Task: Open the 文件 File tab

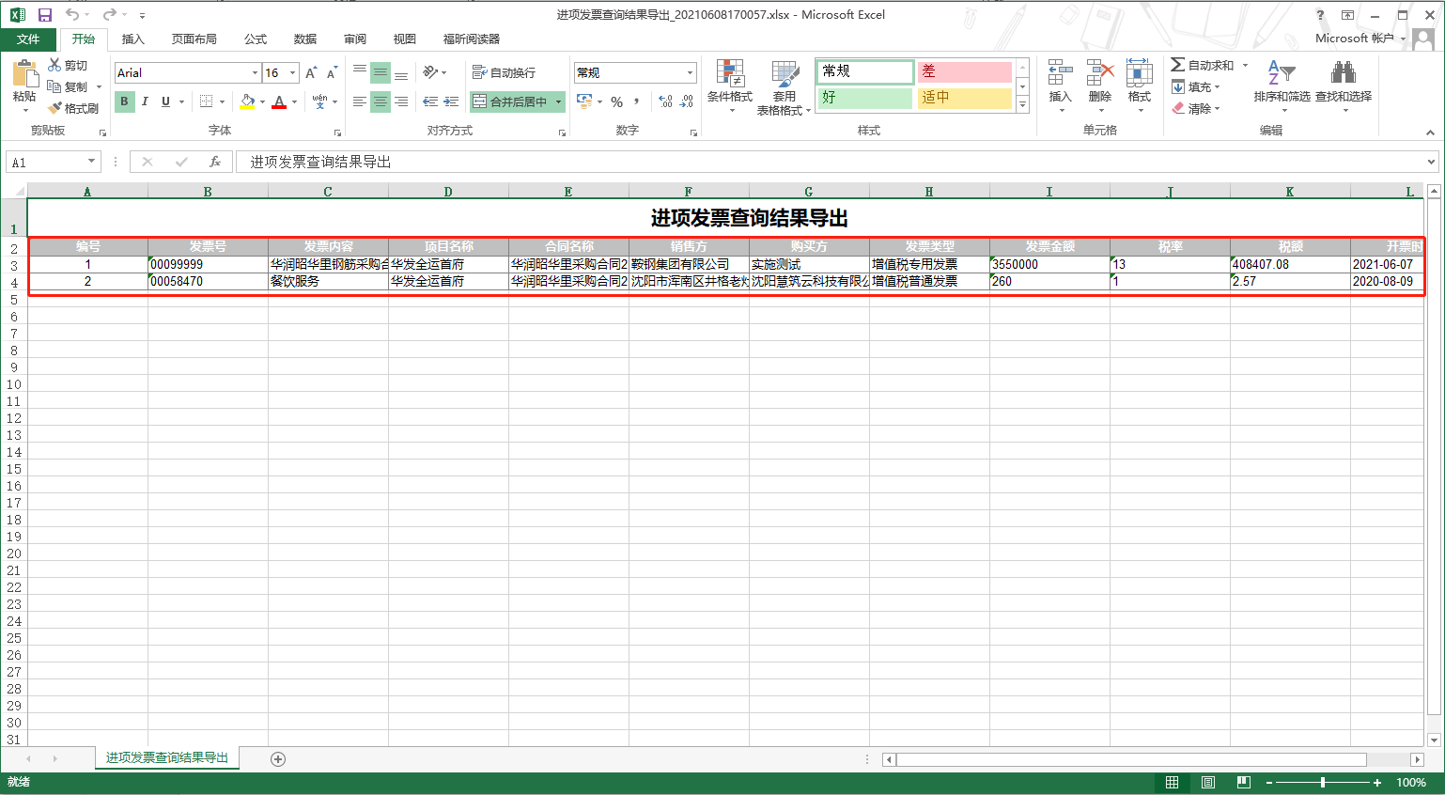Action: click(x=28, y=39)
